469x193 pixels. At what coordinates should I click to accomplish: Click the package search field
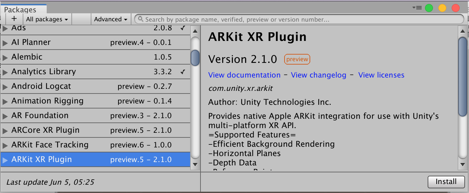tap(299, 19)
